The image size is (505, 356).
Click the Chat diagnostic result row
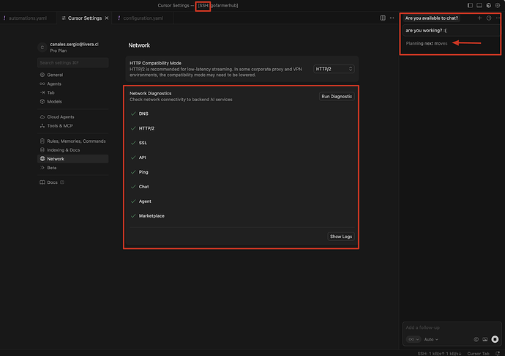(x=242, y=187)
